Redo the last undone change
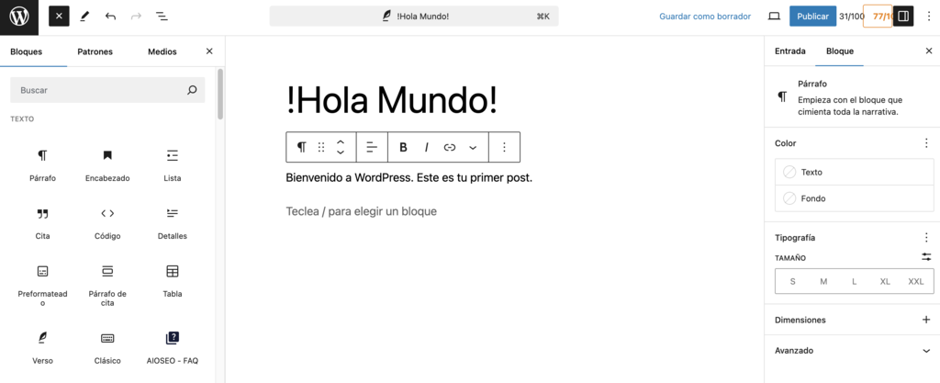Image resolution: width=940 pixels, height=383 pixels. [x=136, y=17]
